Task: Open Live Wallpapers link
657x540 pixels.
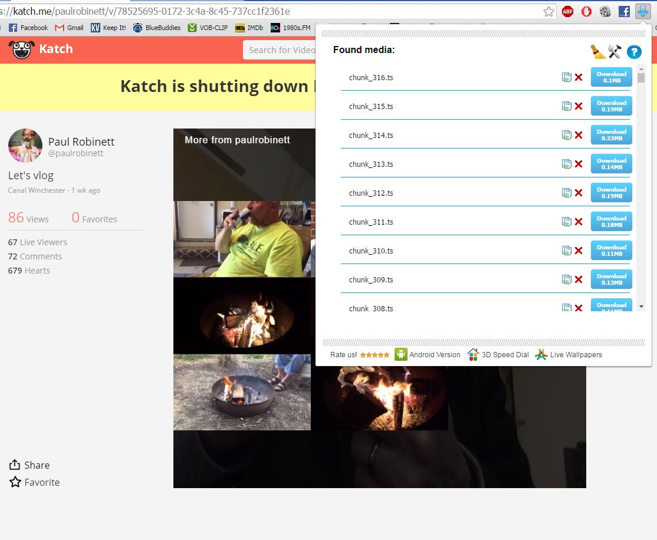Action: pos(569,355)
